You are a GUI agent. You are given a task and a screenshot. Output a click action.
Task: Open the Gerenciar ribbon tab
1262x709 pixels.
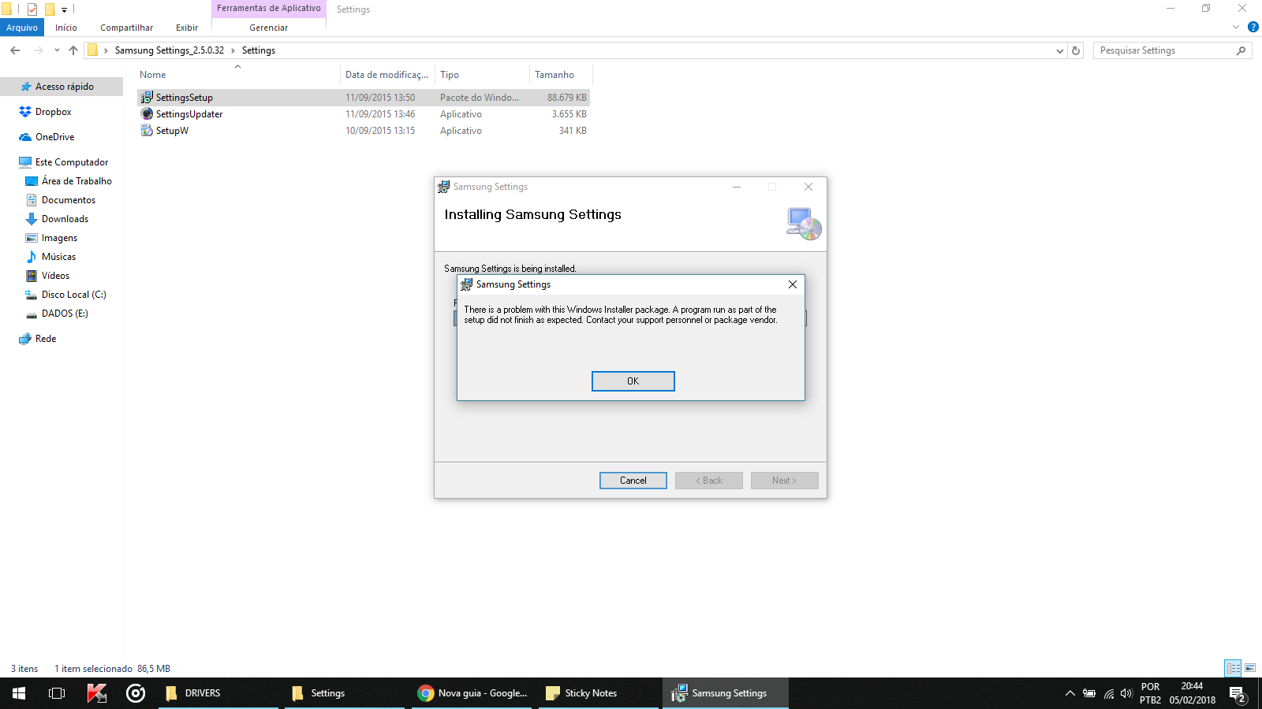point(269,28)
